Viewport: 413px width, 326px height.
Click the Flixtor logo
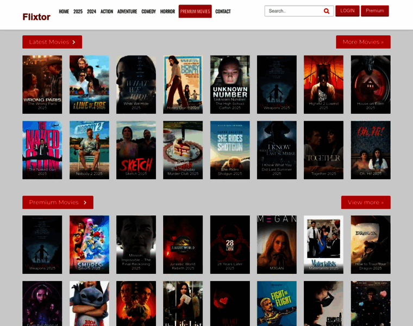click(36, 17)
